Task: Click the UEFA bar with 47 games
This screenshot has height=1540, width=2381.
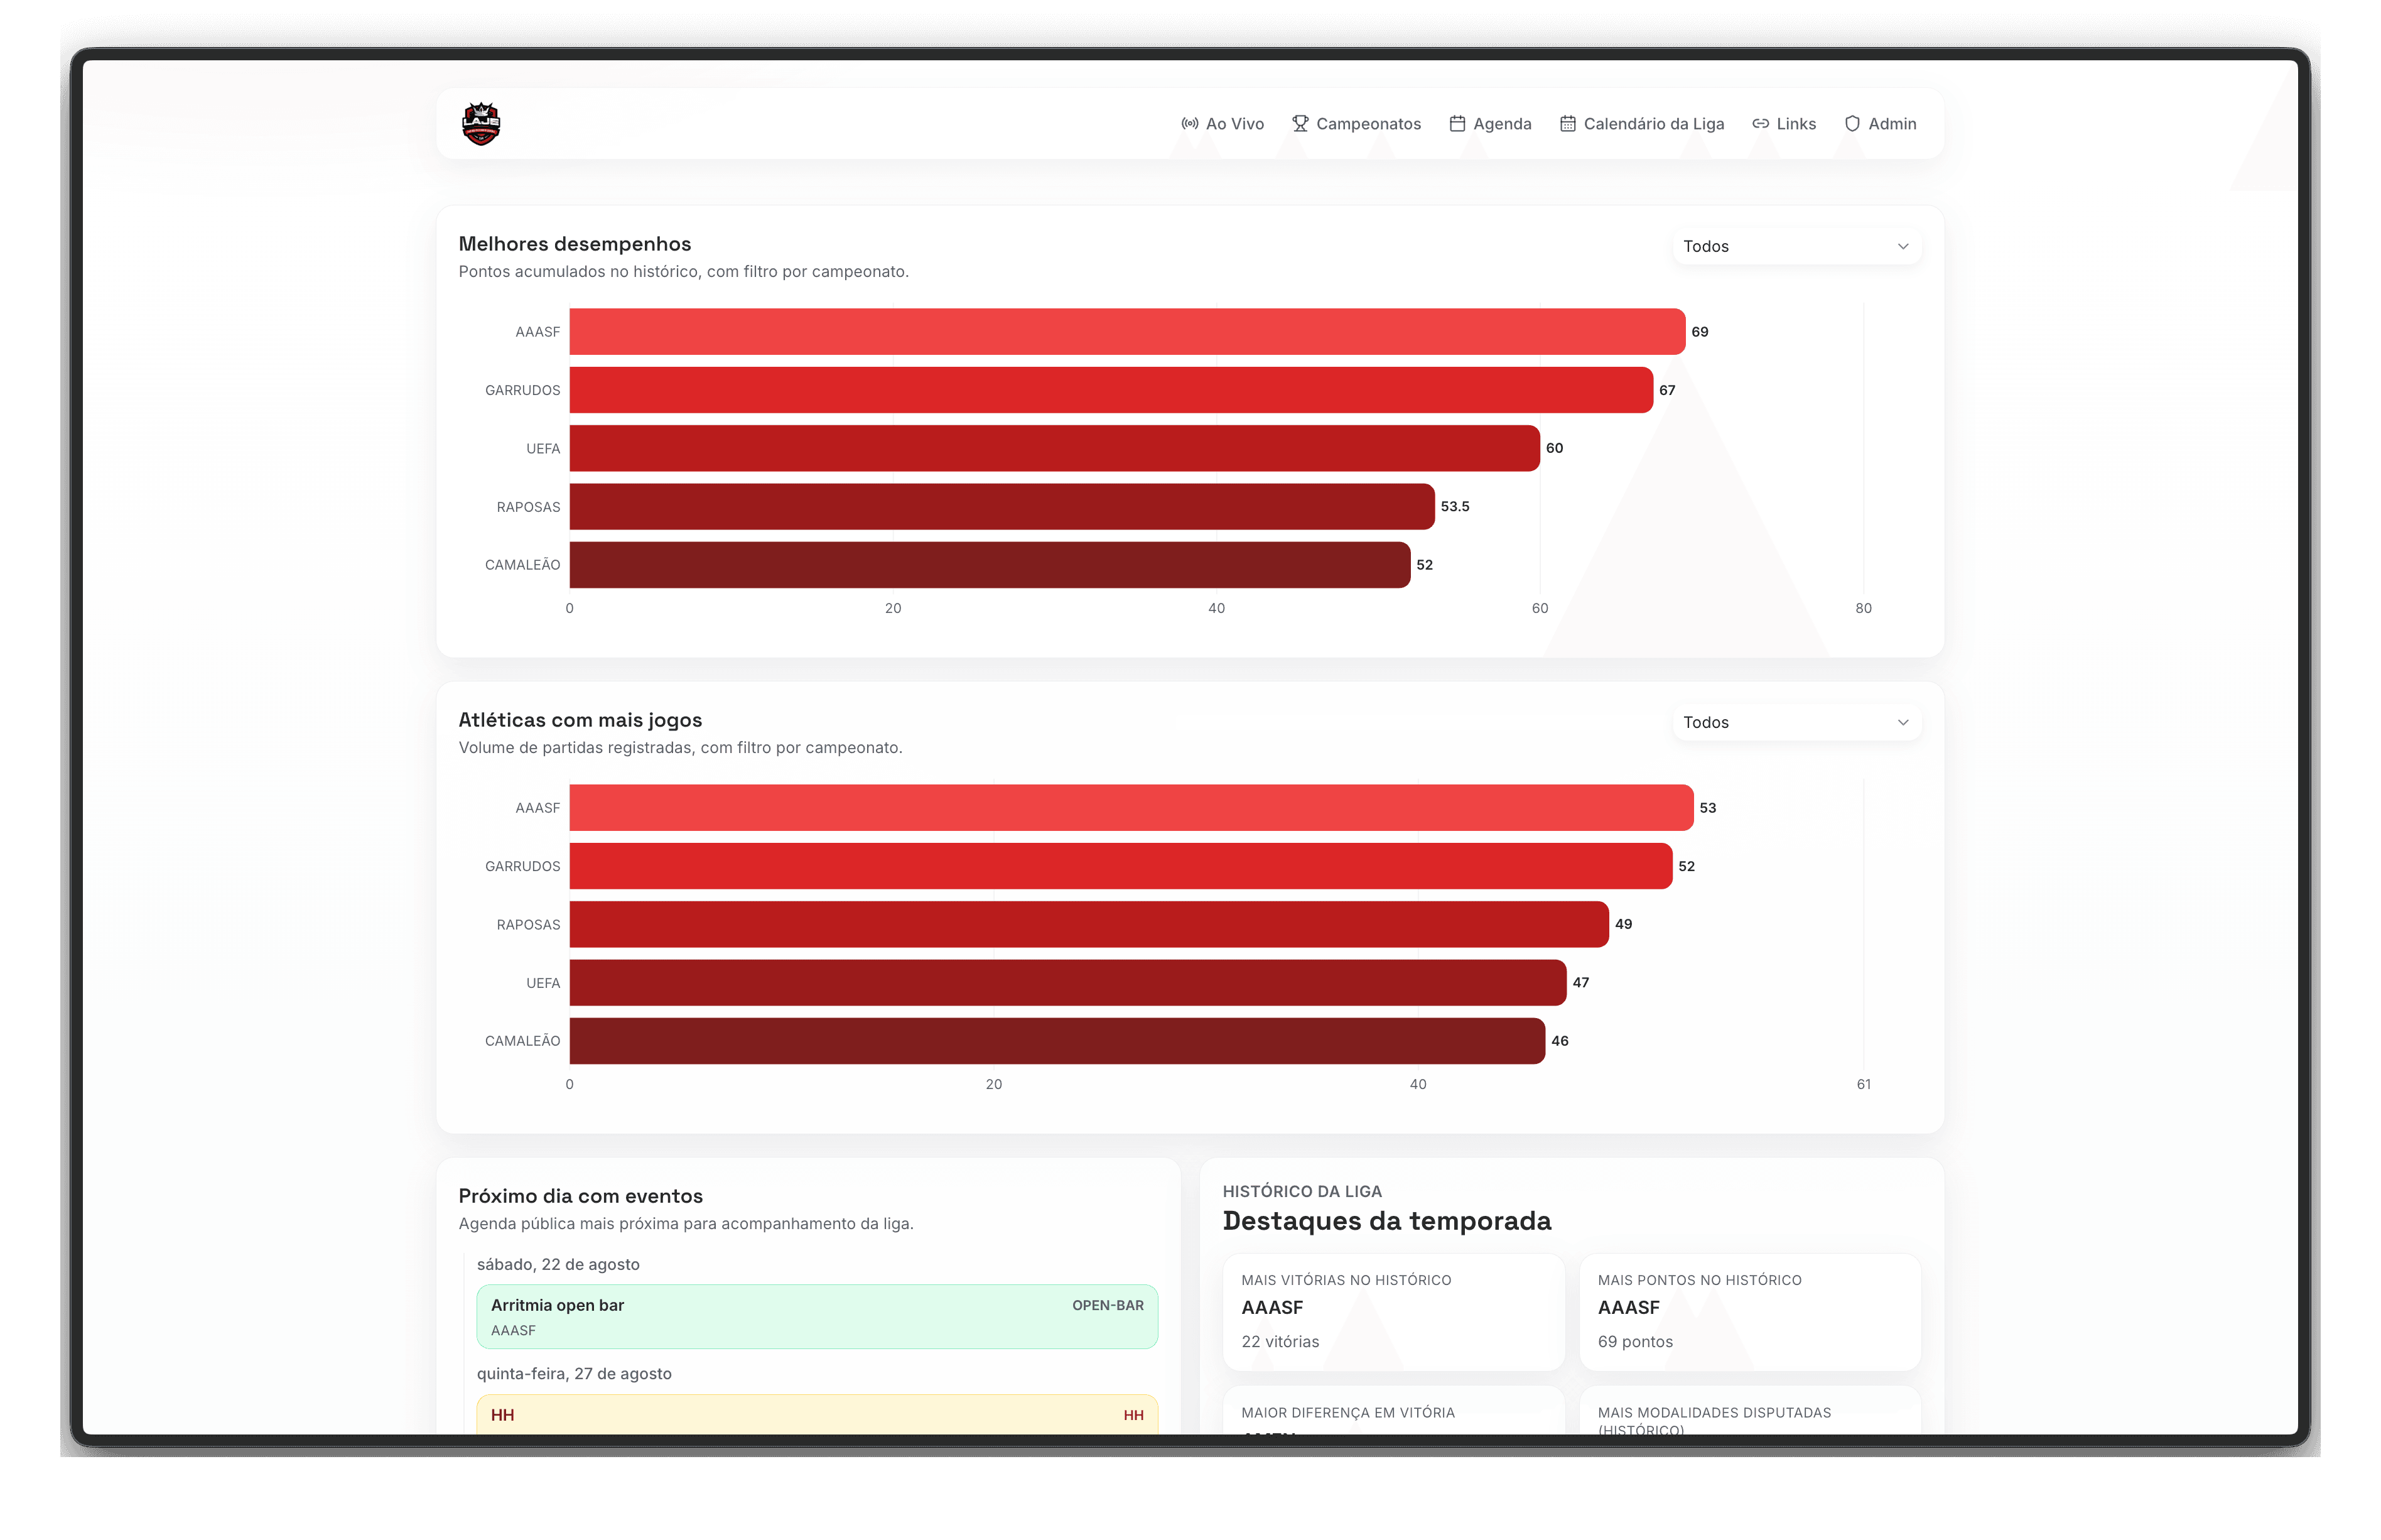Action: [1067, 983]
